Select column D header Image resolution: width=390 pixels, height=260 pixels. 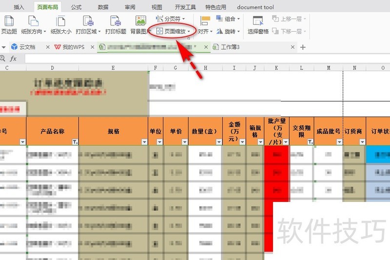(x=52, y=68)
